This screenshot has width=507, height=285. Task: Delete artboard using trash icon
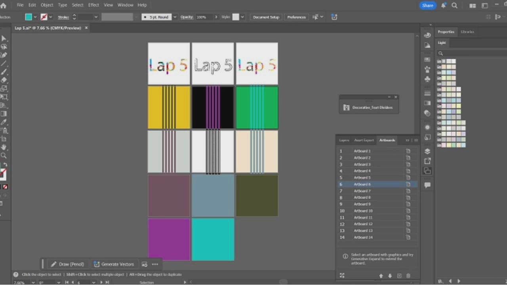click(x=408, y=276)
